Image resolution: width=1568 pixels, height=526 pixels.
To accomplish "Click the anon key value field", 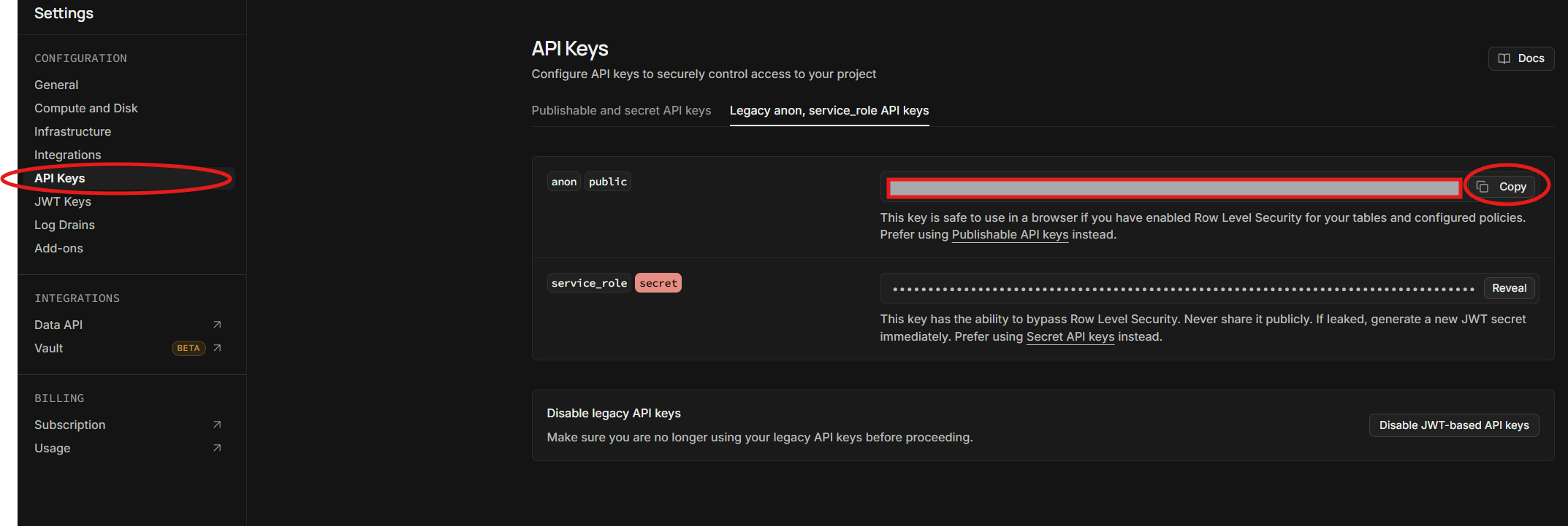I will click(x=1174, y=188).
